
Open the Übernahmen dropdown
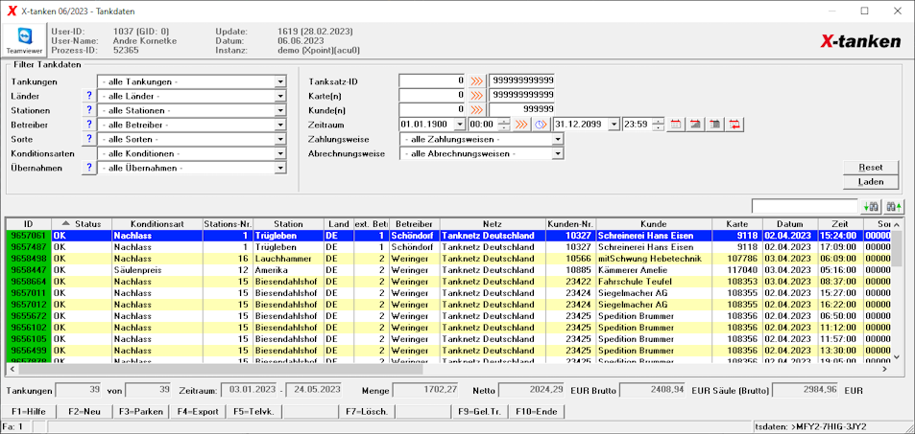tap(280, 168)
